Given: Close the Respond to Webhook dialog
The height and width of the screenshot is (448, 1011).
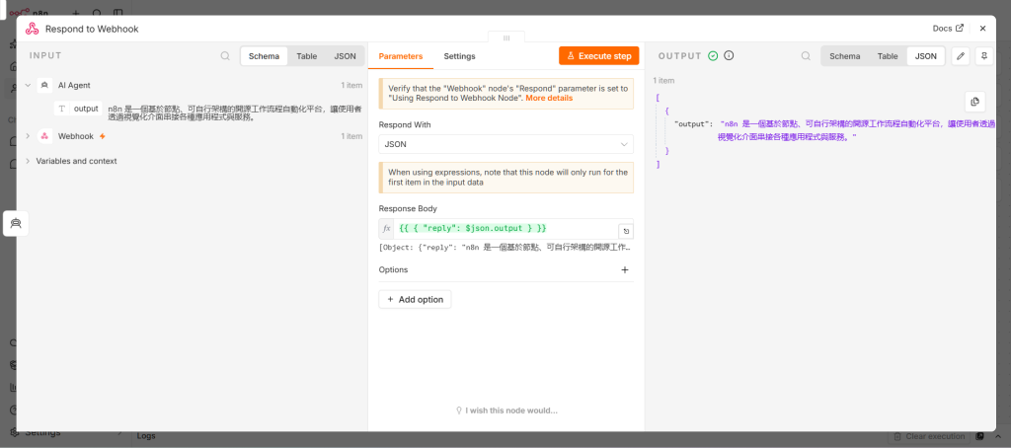Looking at the screenshot, I should (982, 29).
